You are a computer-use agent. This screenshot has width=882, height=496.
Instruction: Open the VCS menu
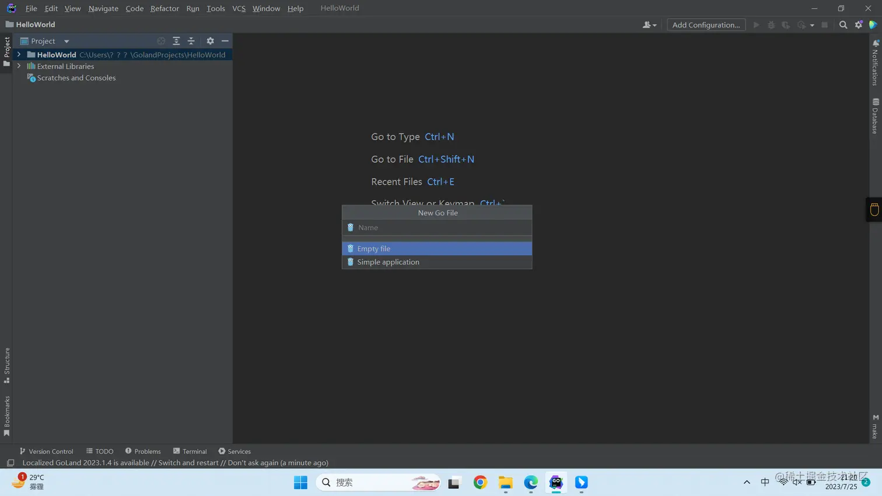[239, 8]
